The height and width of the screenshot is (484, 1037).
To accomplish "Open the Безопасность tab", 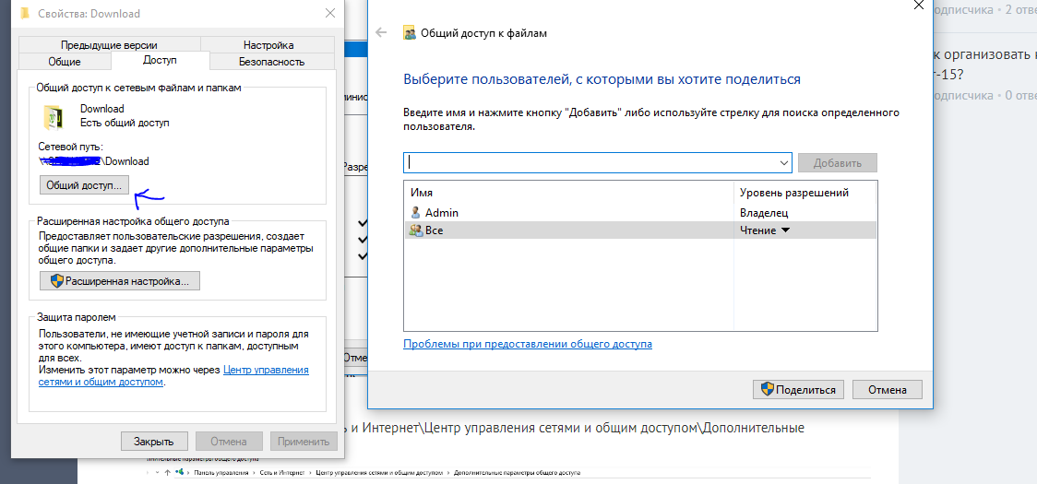I will coord(271,62).
